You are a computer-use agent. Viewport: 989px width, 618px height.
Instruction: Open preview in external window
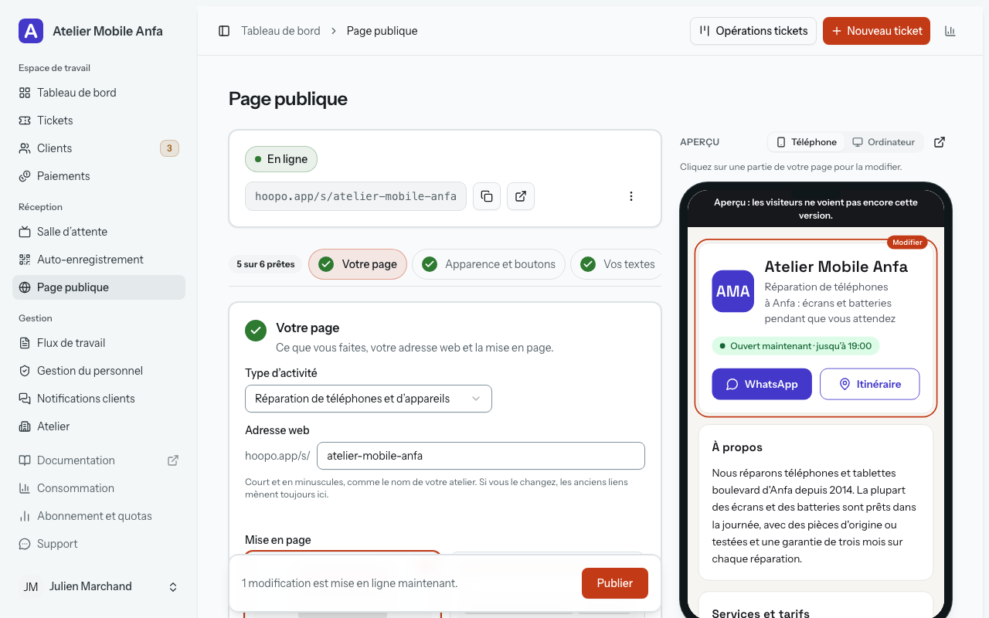click(x=940, y=142)
